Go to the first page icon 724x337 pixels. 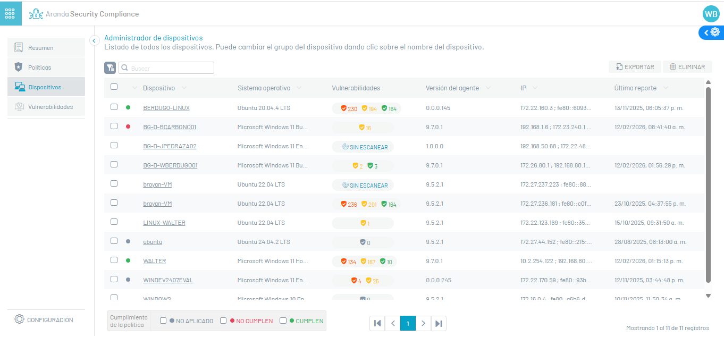[377, 323]
